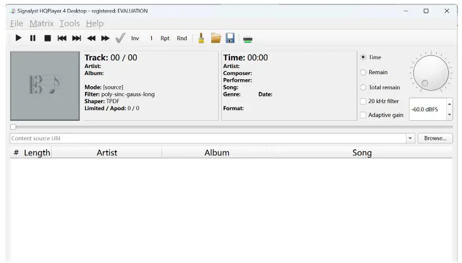The height and width of the screenshot is (263, 462).
Task: Clear playlist with the brush icon
Action: click(x=201, y=38)
